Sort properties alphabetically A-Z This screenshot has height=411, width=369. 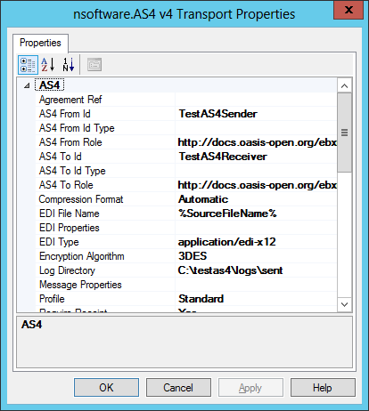tap(48, 65)
